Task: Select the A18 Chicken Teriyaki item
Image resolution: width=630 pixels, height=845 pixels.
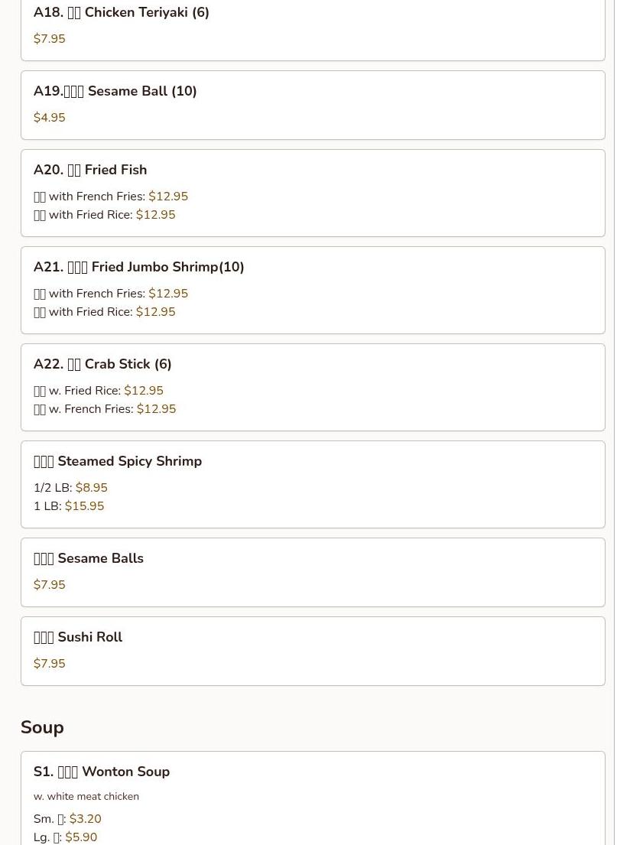Action: (313, 27)
